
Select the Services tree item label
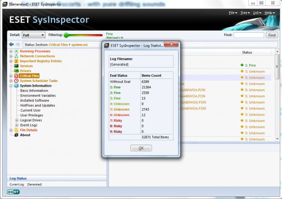pyautogui.click(x=26, y=66)
